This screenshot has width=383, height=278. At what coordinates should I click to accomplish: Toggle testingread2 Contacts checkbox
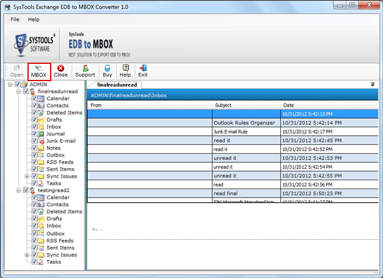pyautogui.click(x=34, y=205)
